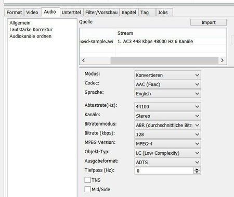Open the Sprache English dropdown
The width and height of the screenshot is (234, 197).
tap(167, 94)
